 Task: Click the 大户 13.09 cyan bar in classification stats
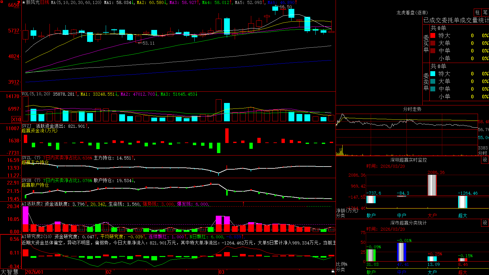tap(432, 259)
